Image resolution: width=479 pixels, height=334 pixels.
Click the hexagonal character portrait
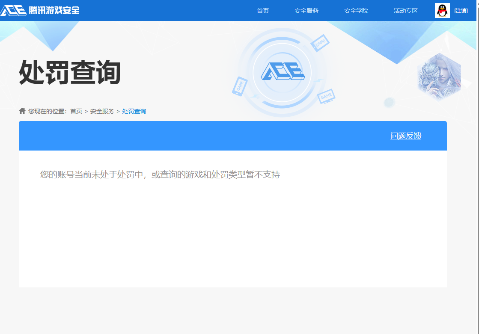click(439, 76)
